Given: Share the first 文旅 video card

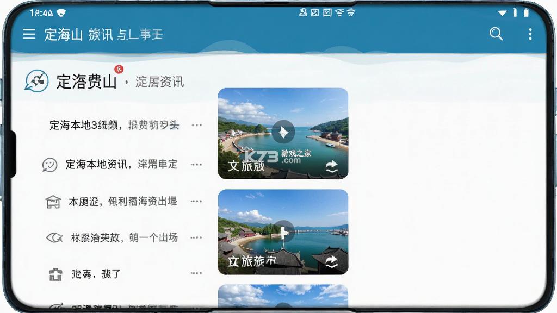Looking at the screenshot, I should pyautogui.click(x=331, y=166).
